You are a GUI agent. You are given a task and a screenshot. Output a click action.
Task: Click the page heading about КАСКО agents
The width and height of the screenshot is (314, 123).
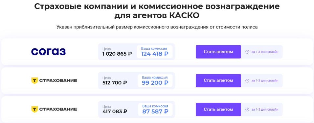point(157,11)
